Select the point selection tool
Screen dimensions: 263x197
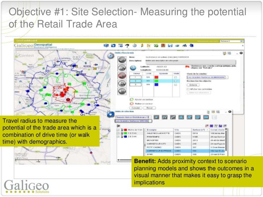(x=156, y=117)
